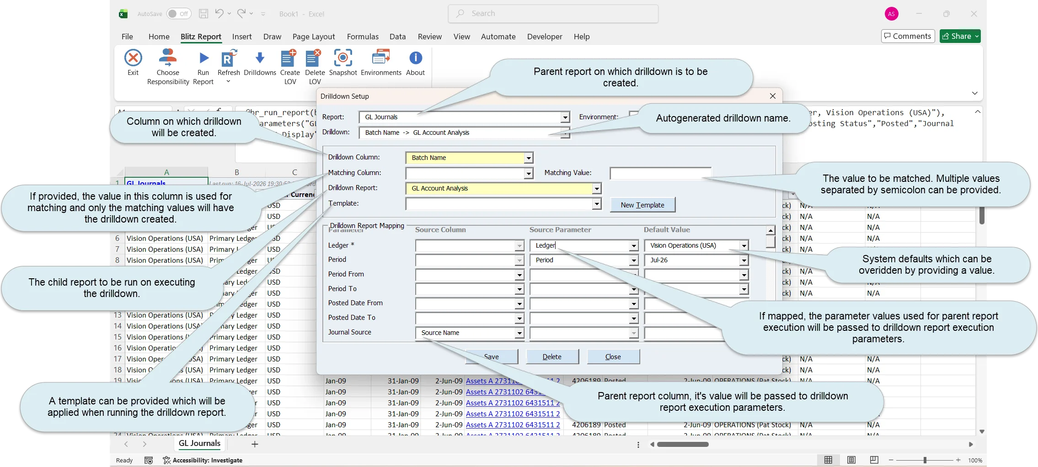
Task: Click the Period From Source Column field
Action: coord(470,275)
